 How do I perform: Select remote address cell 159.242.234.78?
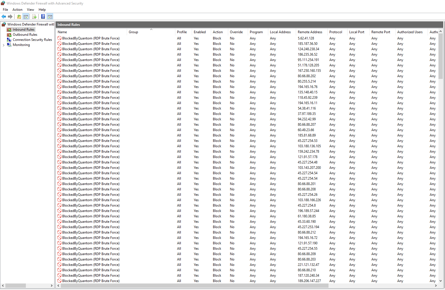point(308,152)
